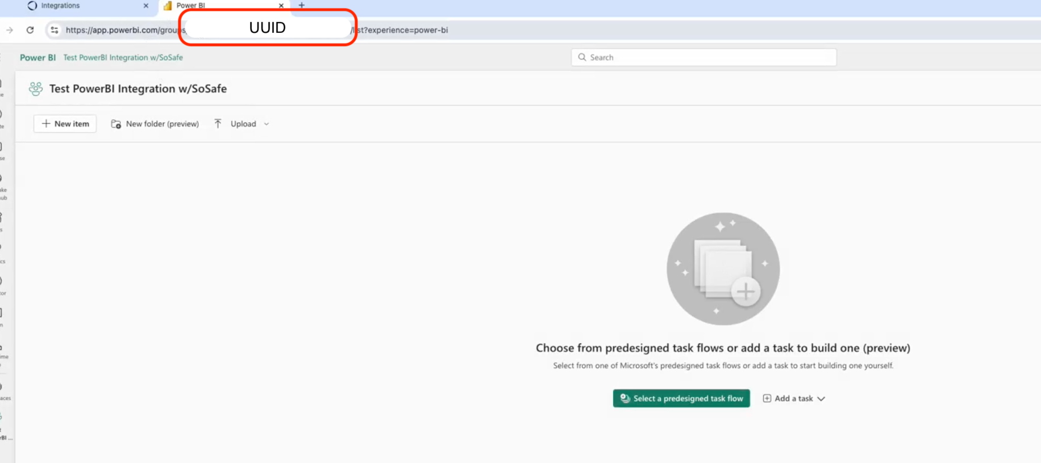1041x463 pixels.
Task: Click the New folder (preview) icon
Action: 116,124
